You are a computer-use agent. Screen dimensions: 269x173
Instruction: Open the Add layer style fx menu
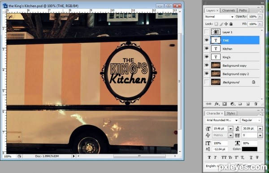click(x=217, y=104)
